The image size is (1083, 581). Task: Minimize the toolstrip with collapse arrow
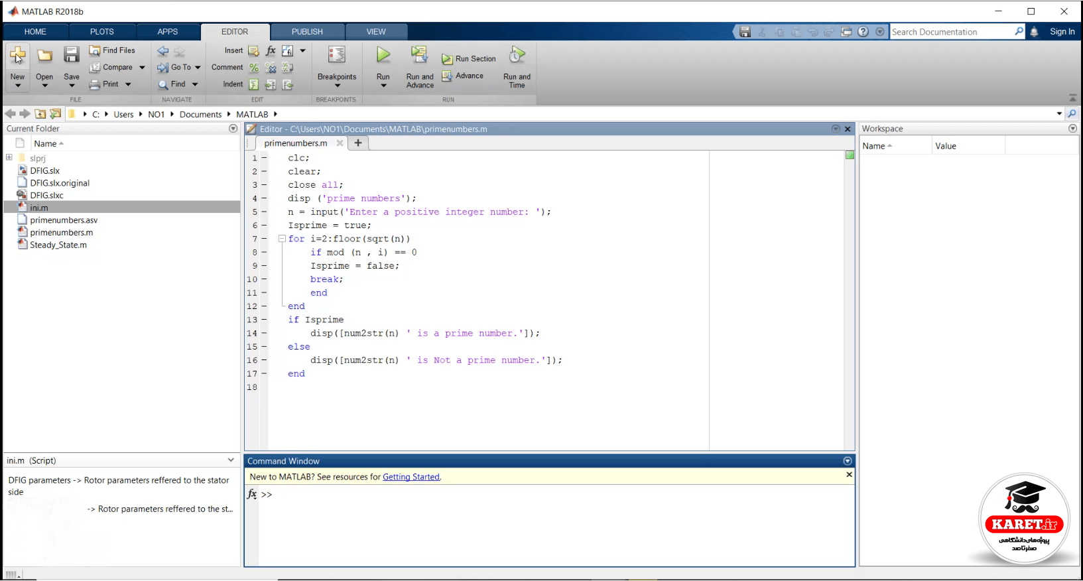1072,98
